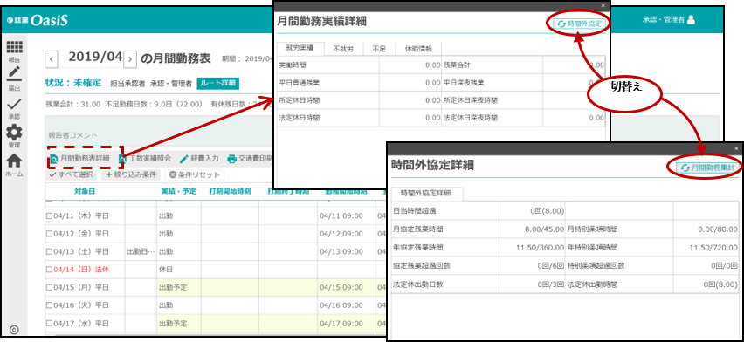This screenshot has height=342, width=744.
Task: Expand the 絞り込み条件 filter options
Action: point(131,174)
